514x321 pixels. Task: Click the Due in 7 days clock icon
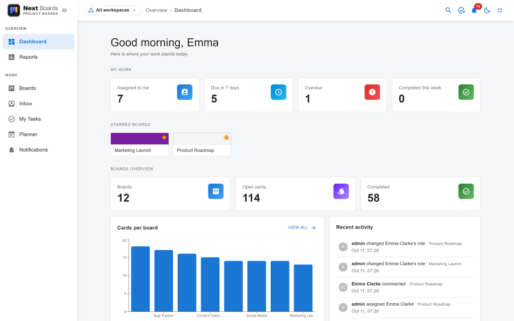pyautogui.click(x=278, y=92)
